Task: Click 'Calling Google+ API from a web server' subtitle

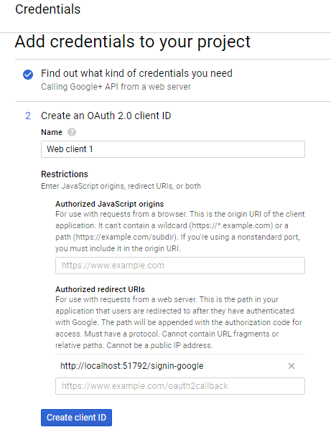Action: (116, 87)
